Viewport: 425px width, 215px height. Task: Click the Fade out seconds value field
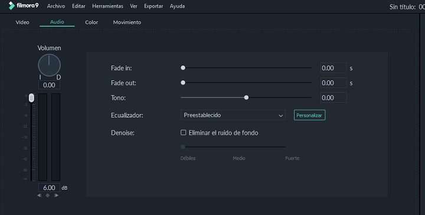point(334,83)
